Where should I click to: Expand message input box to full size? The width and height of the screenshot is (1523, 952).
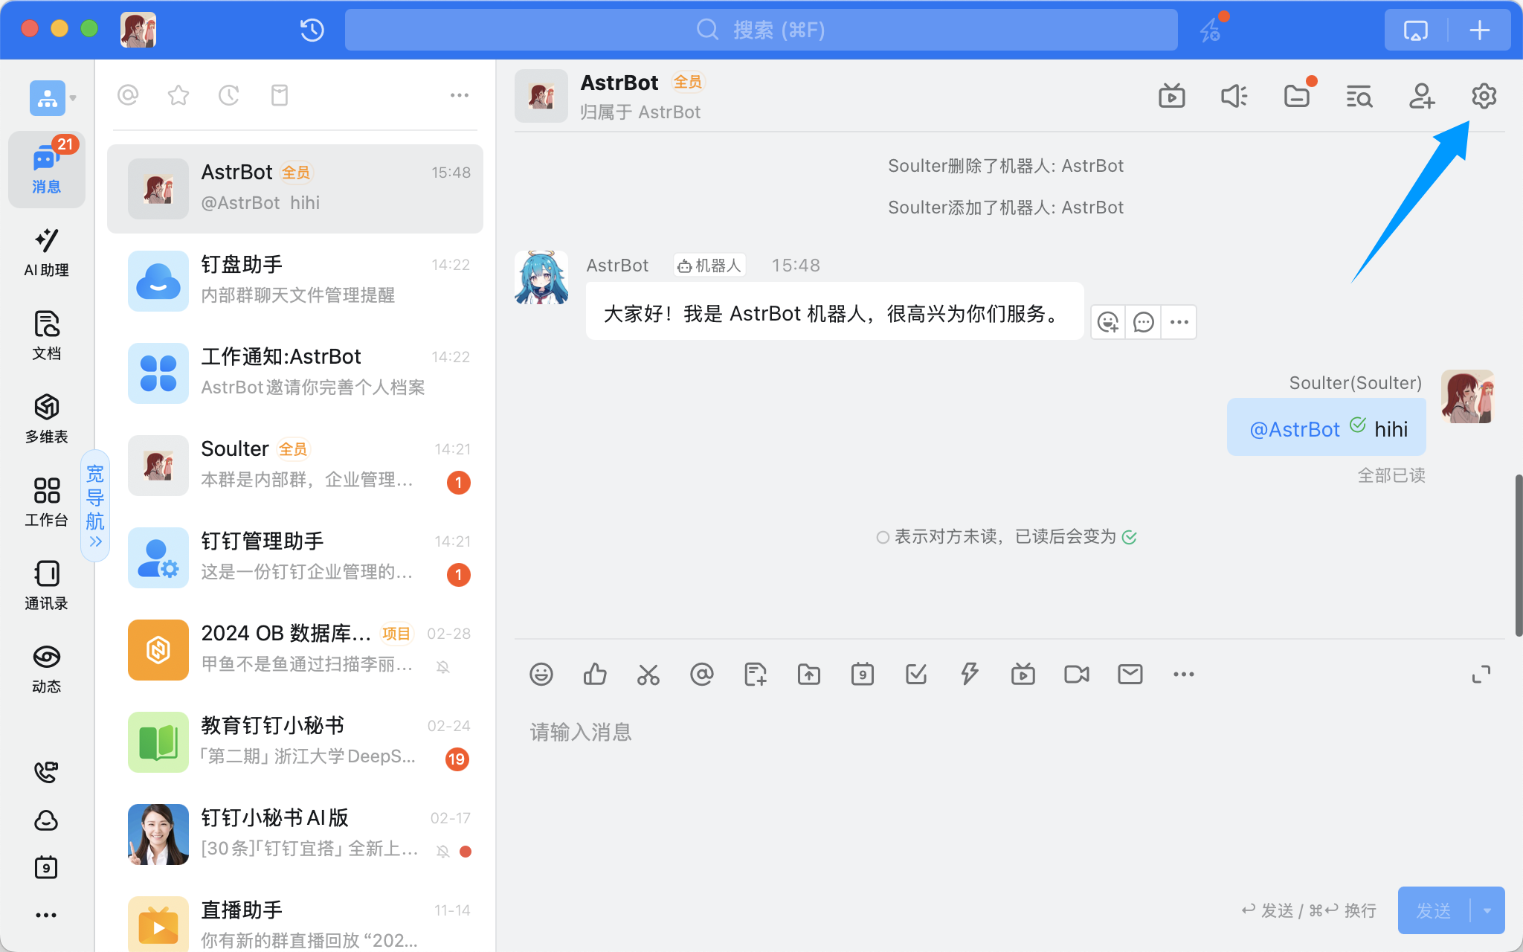pos(1481,675)
